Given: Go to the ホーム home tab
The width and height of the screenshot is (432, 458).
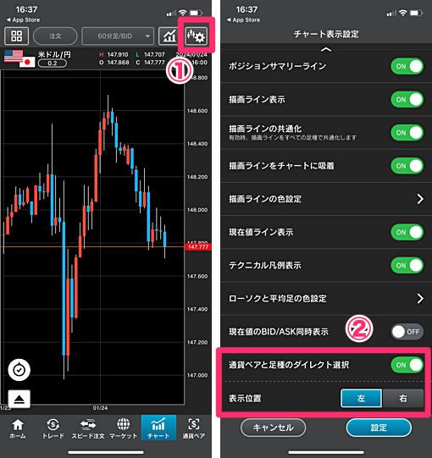Looking at the screenshot, I should coord(18,428).
